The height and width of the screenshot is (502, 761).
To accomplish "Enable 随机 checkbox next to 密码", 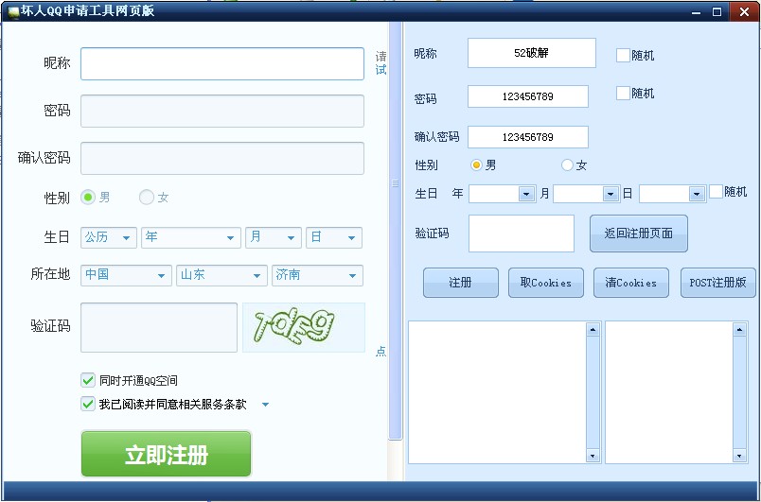I will 623,93.
